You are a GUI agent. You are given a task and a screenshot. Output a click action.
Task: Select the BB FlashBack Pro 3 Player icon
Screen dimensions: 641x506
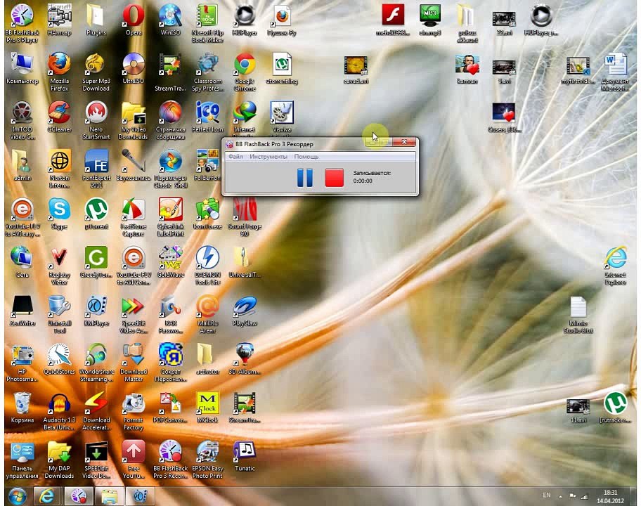22,24
